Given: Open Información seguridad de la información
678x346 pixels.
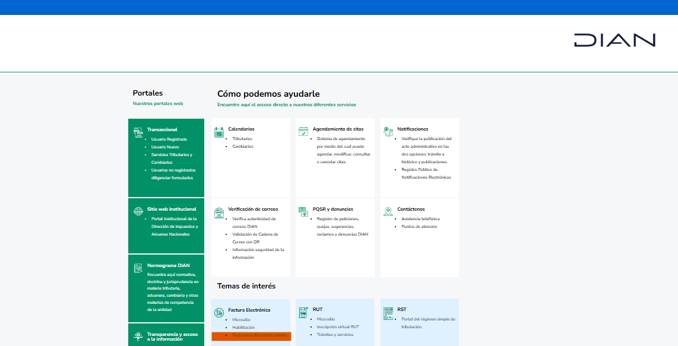Looking at the screenshot, I should point(258,253).
